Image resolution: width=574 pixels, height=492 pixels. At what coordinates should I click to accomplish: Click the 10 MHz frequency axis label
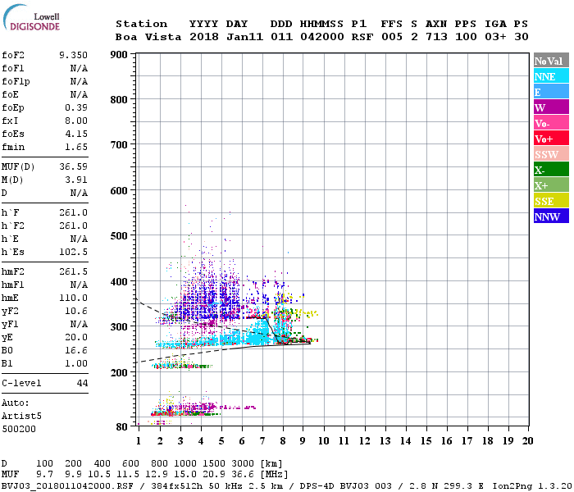tap(323, 441)
